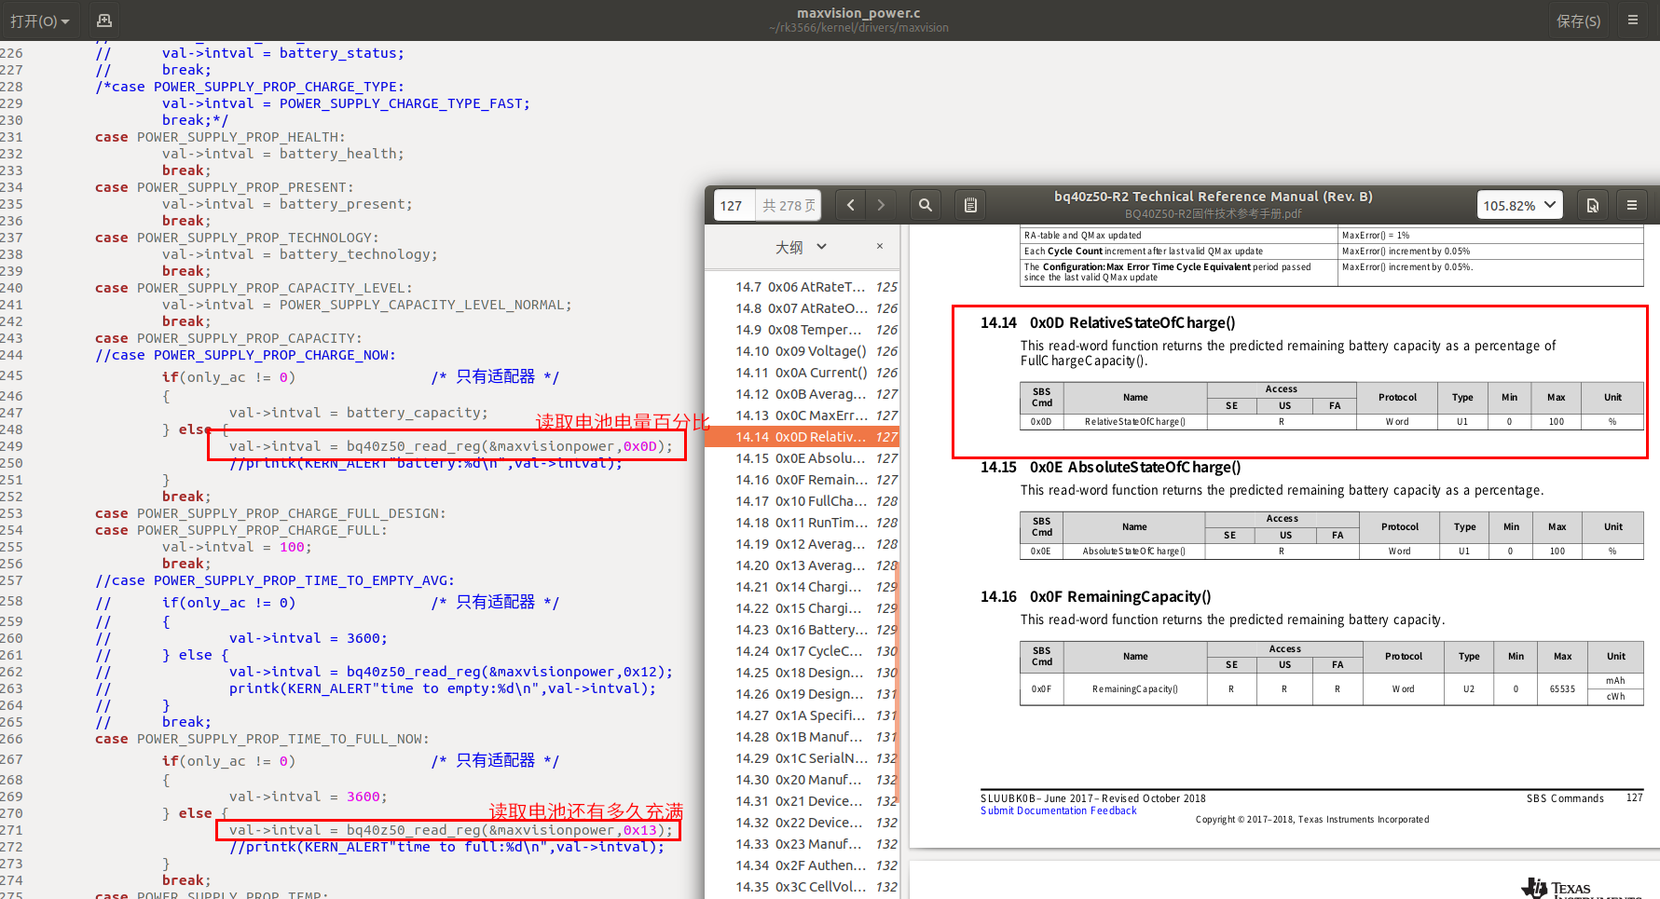Open the PDF file options icon
The width and height of the screenshot is (1660, 899).
1593,205
